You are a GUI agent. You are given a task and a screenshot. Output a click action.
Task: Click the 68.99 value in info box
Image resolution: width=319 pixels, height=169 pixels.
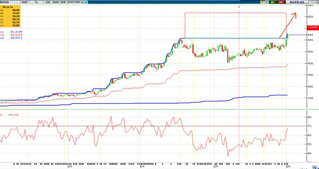click(15, 10)
